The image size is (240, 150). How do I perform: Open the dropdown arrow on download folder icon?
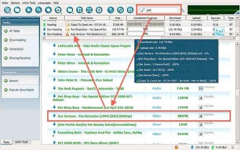click(x=73, y=14)
